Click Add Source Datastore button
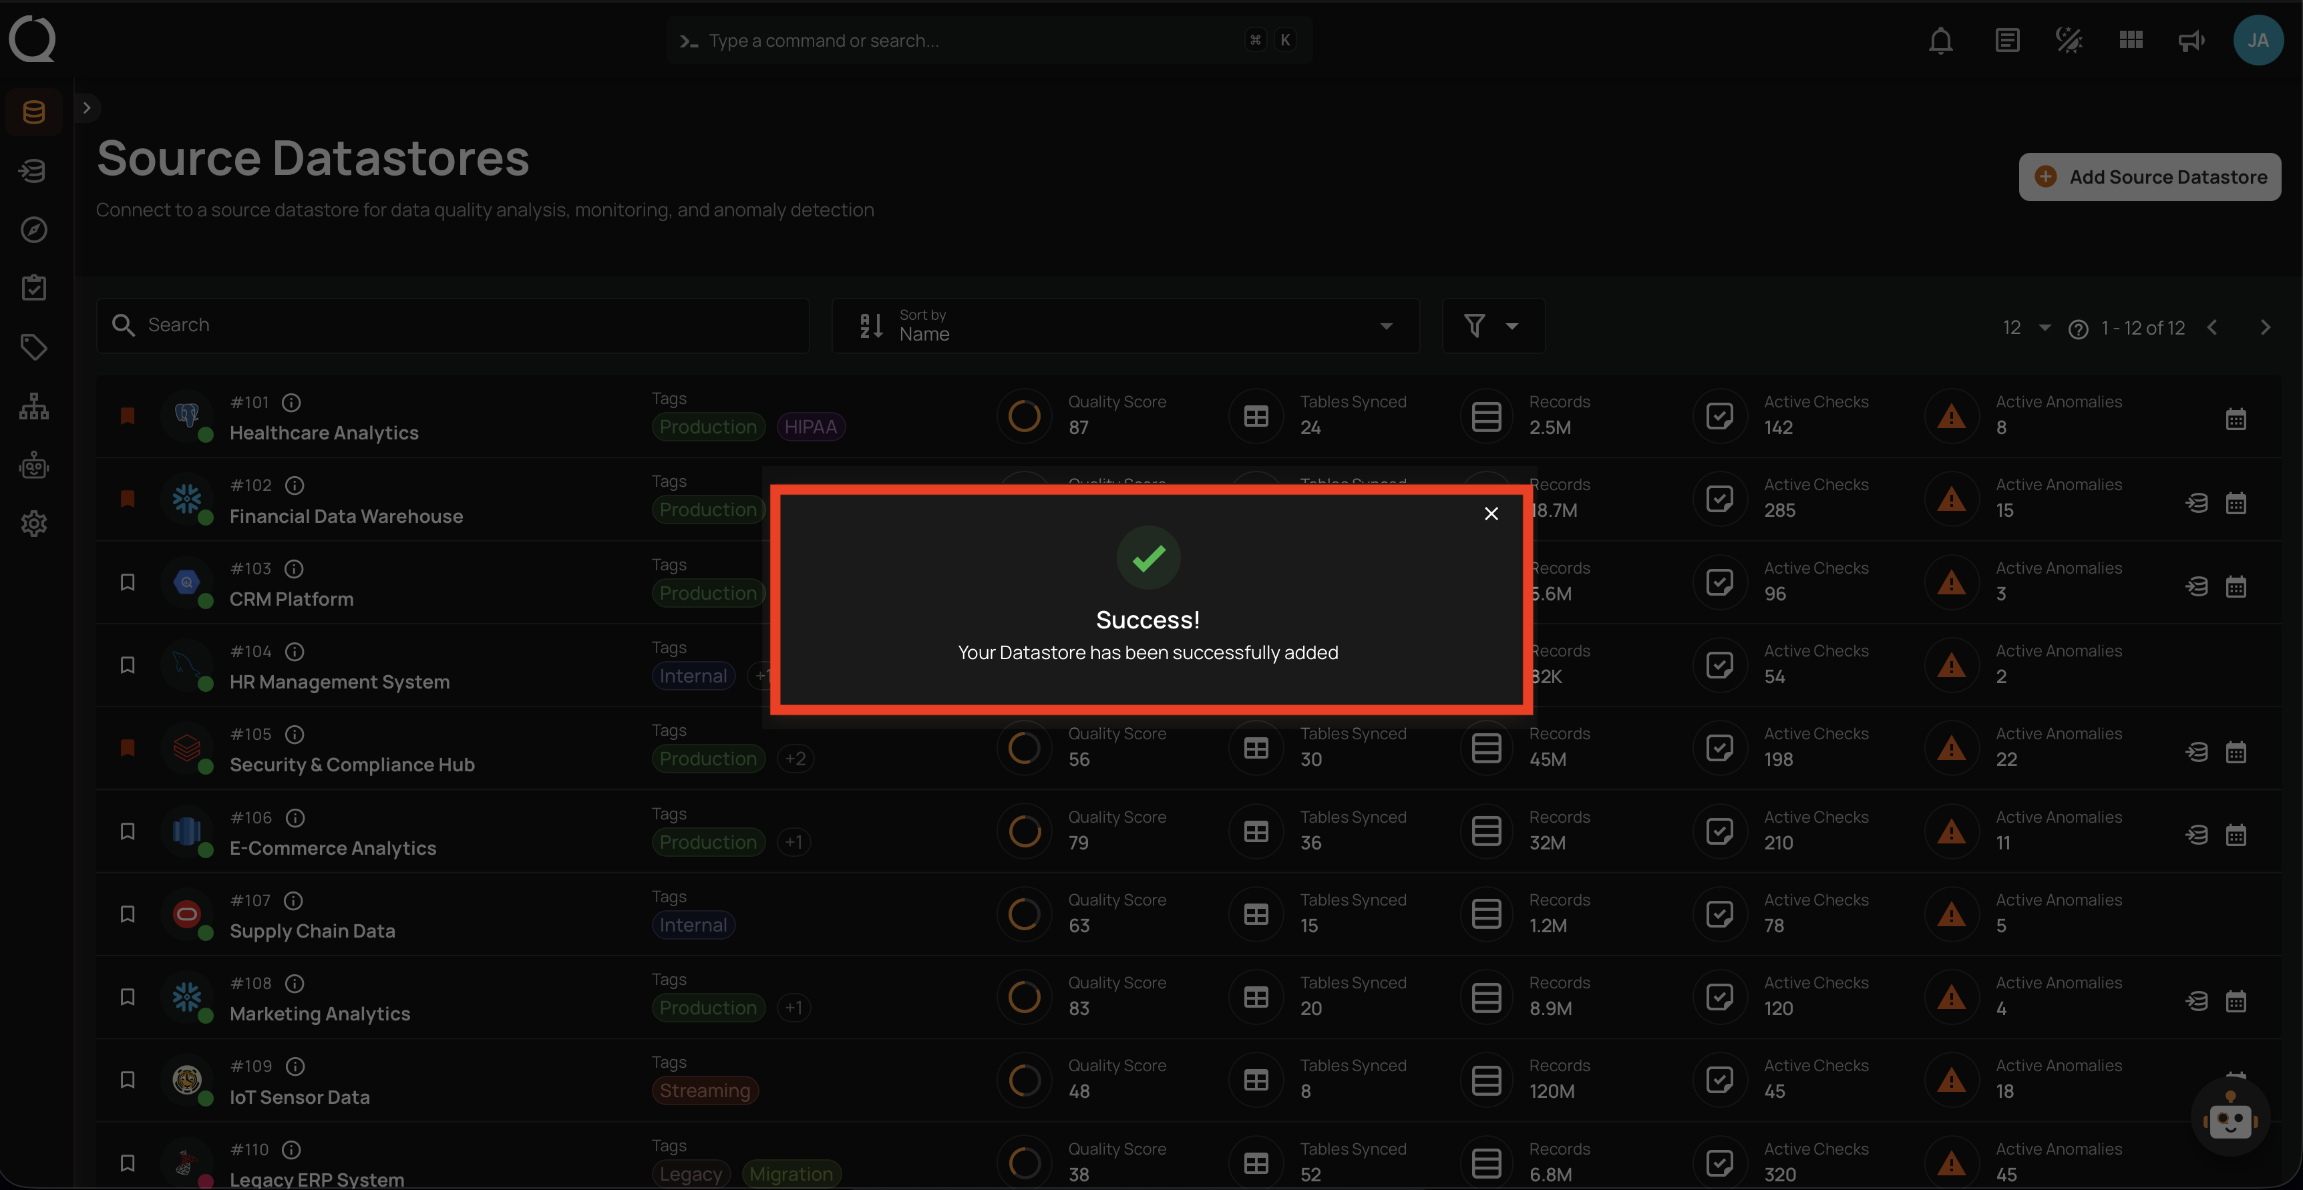This screenshot has width=2303, height=1190. click(2149, 177)
